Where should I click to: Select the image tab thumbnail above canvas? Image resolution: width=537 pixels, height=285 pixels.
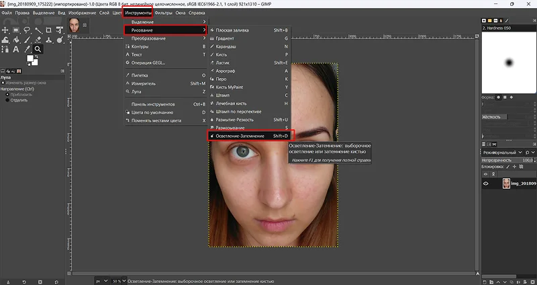click(x=74, y=25)
